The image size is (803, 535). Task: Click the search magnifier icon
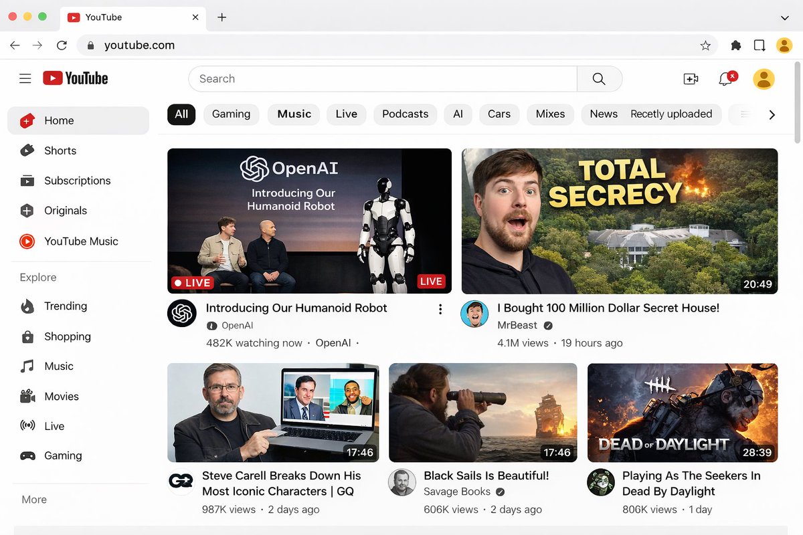[599, 78]
